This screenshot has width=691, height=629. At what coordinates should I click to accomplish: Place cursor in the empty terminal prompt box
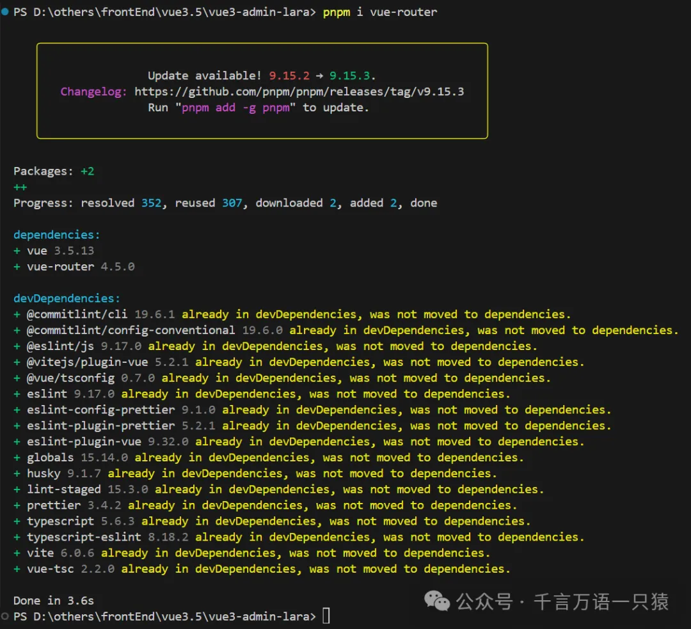tap(326, 616)
